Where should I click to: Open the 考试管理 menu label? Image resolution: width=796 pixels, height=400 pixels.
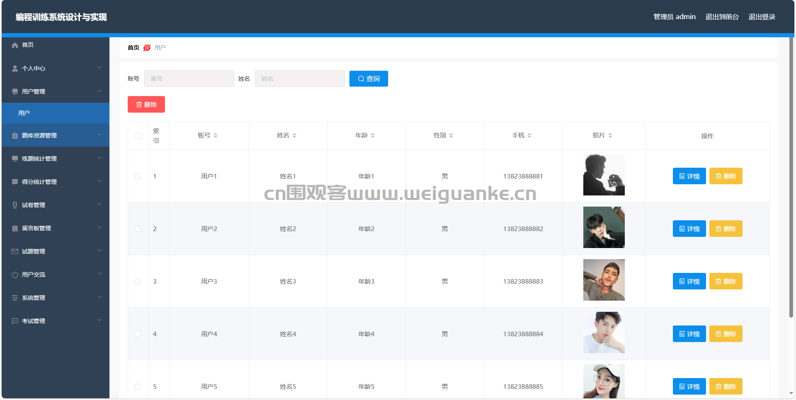34,321
